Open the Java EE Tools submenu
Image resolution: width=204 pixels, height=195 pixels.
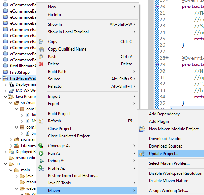[87, 183]
